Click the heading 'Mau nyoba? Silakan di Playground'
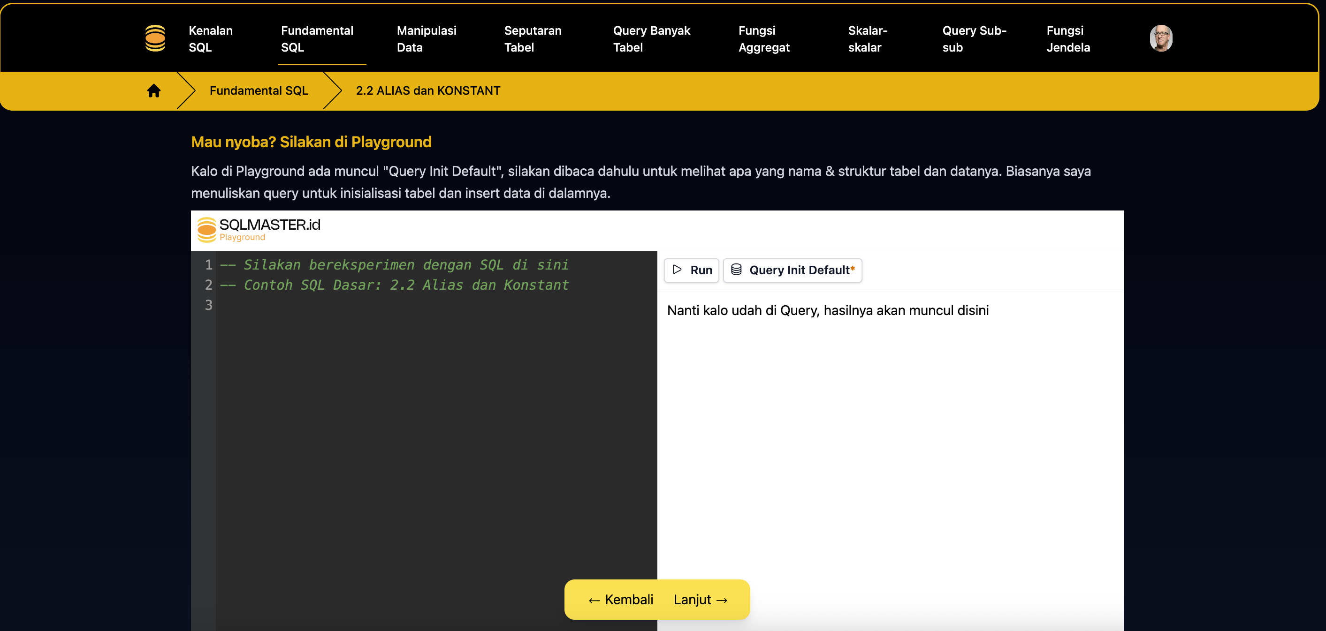1326x631 pixels. point(311,142)
